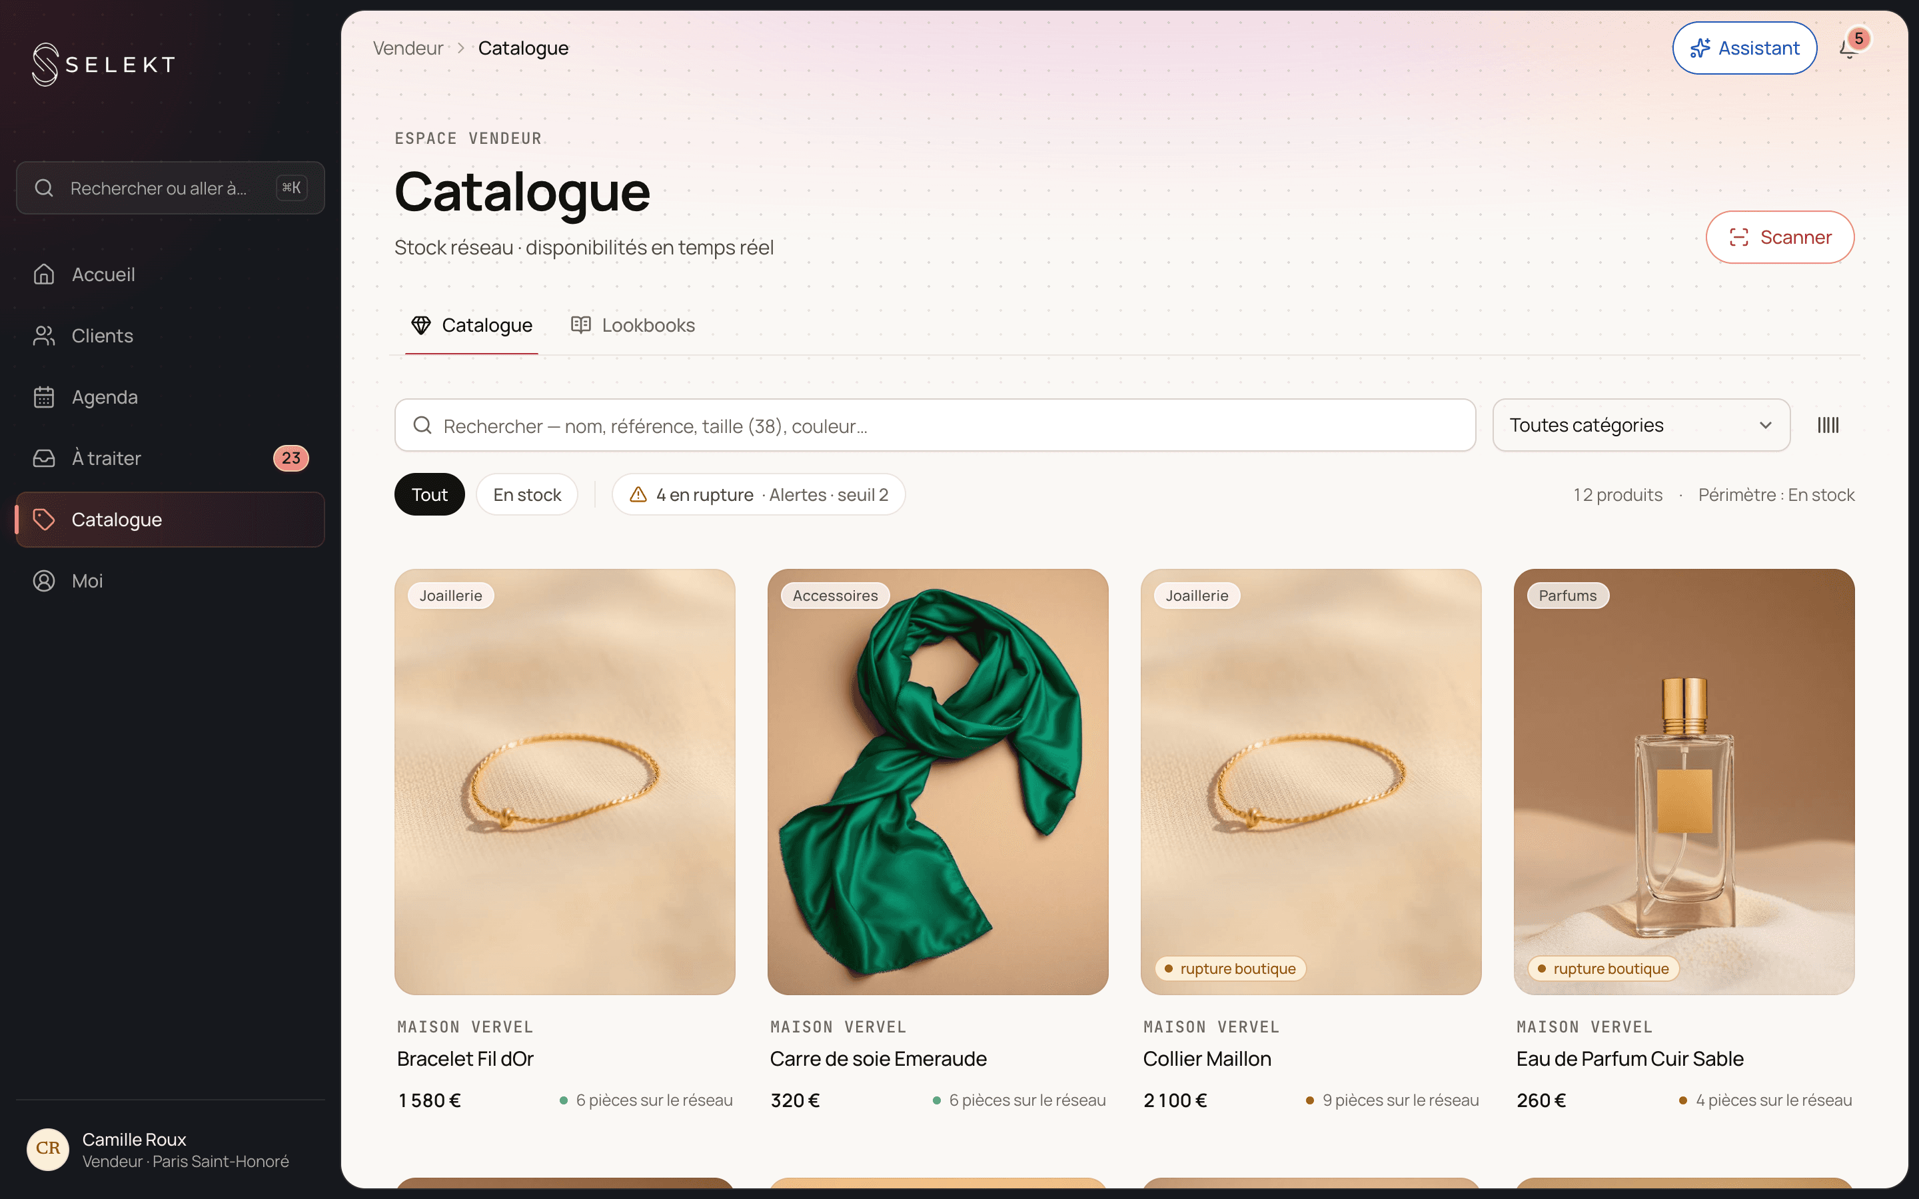This screenshot has width=1919, height=1199.
Task: Focus the catalogue product search field
Action: point(935,425)
